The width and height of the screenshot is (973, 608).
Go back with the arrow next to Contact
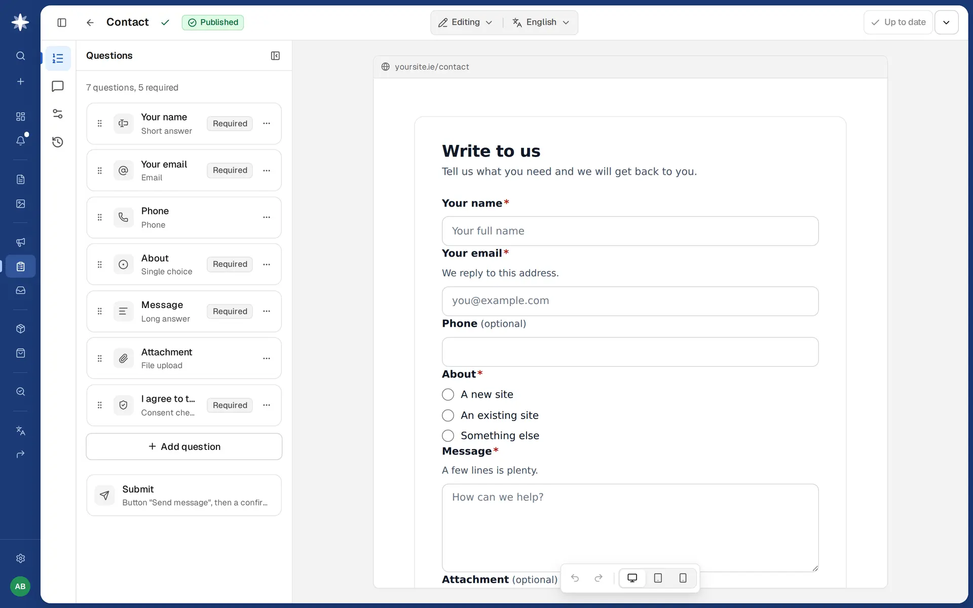(x=90, y=22)
